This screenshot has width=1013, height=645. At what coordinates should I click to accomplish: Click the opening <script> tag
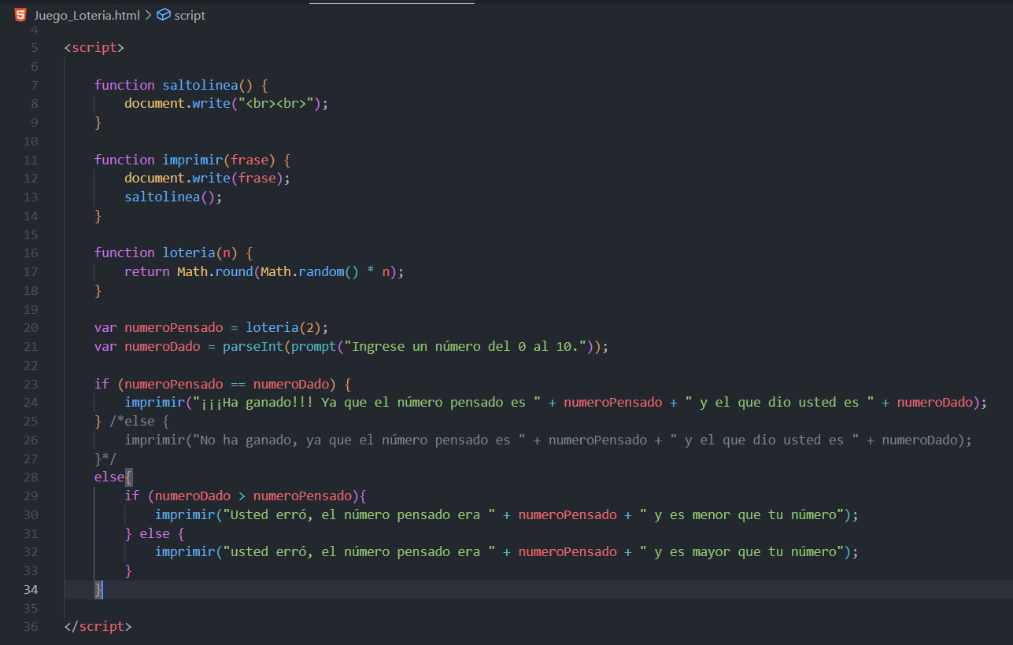[94, 47]
